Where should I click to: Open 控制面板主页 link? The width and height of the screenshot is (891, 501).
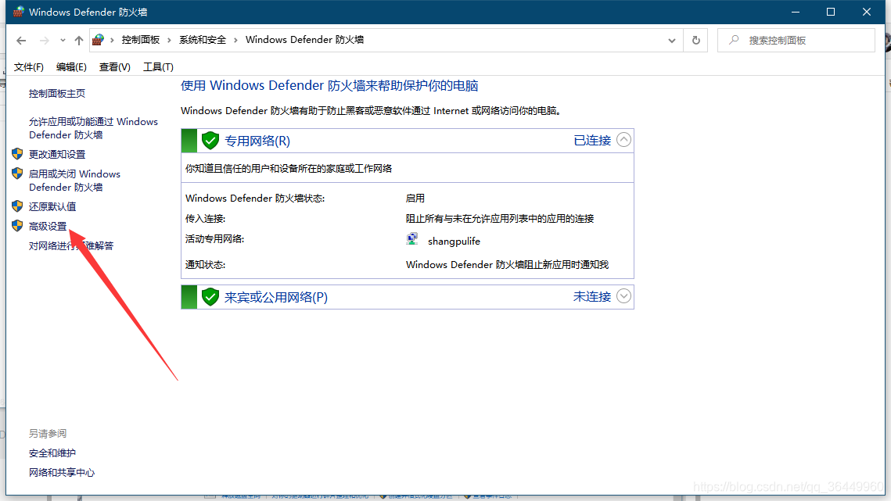pyautogui.click(x=57, y=93)
